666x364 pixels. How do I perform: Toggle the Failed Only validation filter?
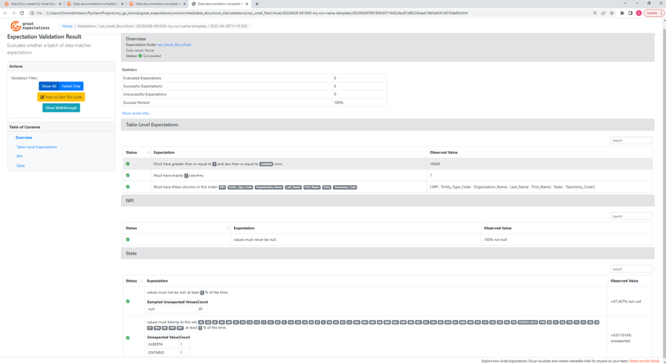click(x=71, y=86)
